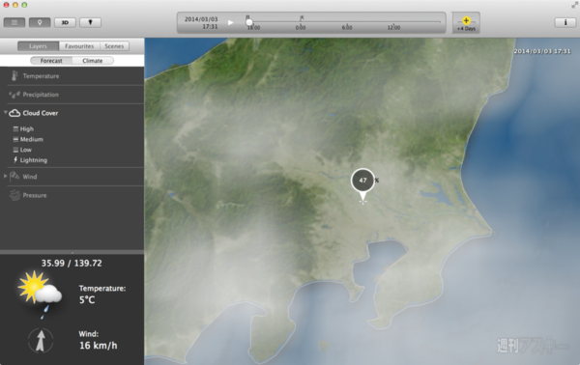Switch to 3D view
This screenshot has width=580, height=365.
point(65,22)
